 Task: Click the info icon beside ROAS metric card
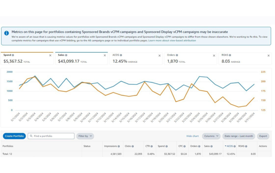pyautogui.click(x=230, y=55)
